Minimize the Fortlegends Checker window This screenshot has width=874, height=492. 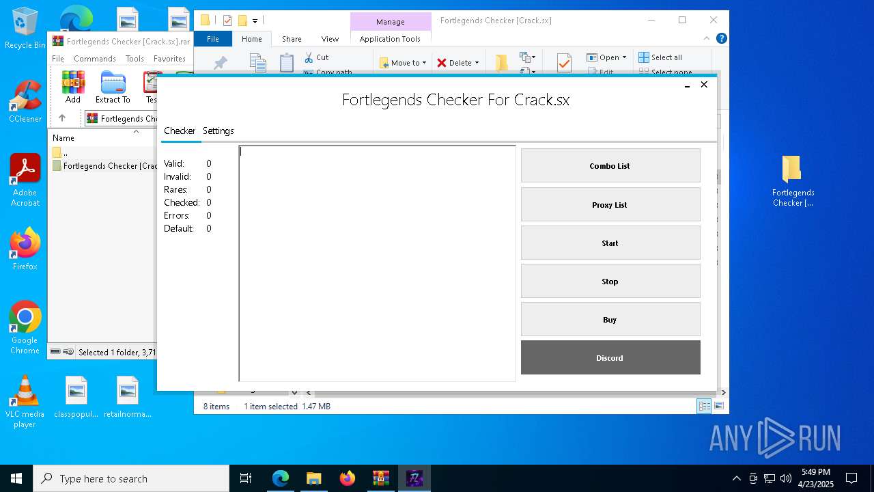688,85
